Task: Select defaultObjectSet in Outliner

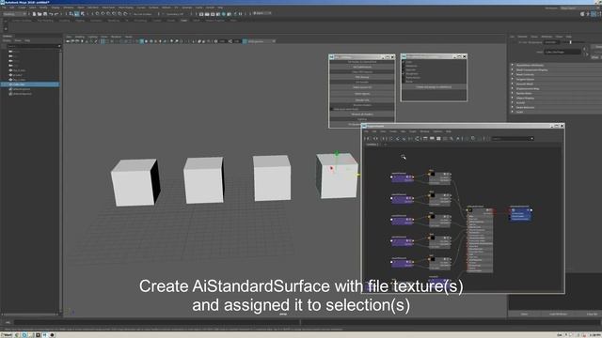Action: (x=23, y=94)
